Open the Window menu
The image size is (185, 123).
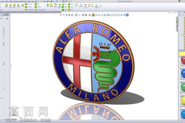tap(29, 1)
